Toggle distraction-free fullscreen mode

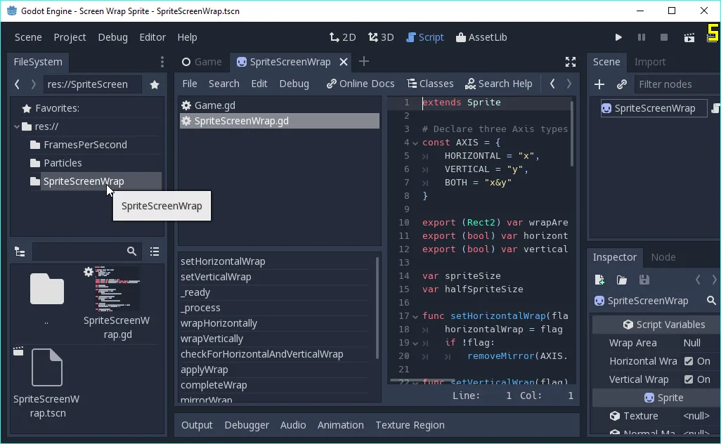(571, 62)
